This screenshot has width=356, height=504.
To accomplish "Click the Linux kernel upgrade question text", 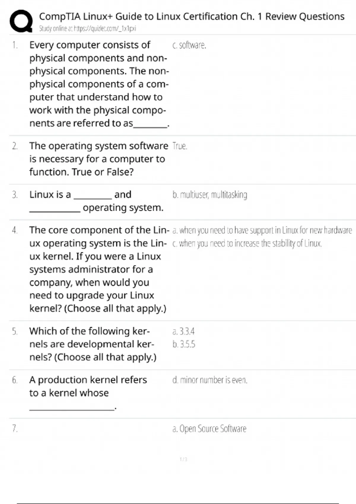I will 98,269.
